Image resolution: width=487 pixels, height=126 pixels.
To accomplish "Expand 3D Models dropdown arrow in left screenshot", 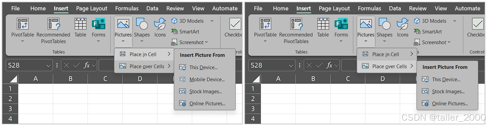I will pyautogui.click(x=212, y=21).
